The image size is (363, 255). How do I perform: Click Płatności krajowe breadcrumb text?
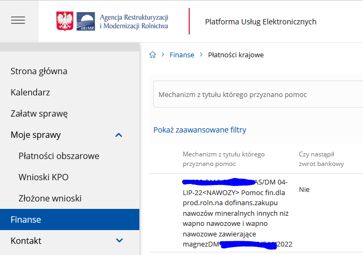tap(236, 55)
